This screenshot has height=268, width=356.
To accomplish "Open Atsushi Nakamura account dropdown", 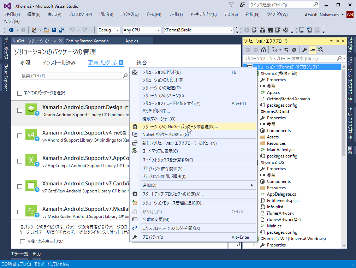I will [342, 15].
